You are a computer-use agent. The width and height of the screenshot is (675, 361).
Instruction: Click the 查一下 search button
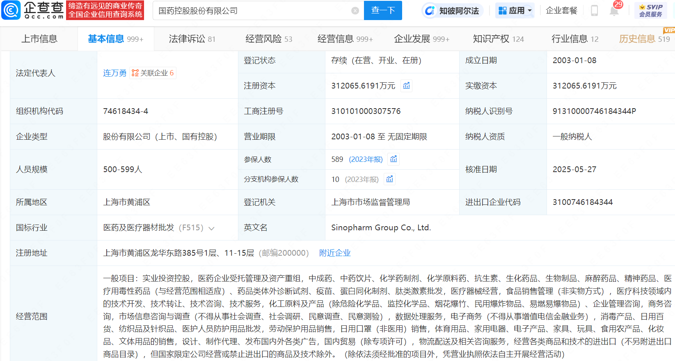click(383, 11)
